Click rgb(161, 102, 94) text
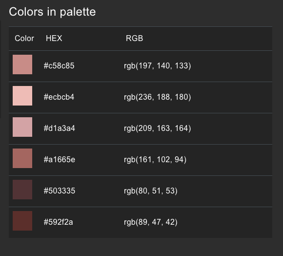This screenshot has height=256, width=283. 155,160
